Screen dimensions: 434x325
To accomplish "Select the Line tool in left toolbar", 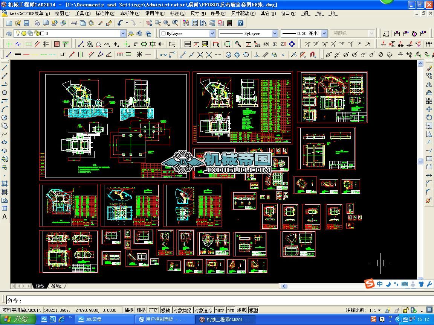I will pyautogui.click(x=5, y=68).
